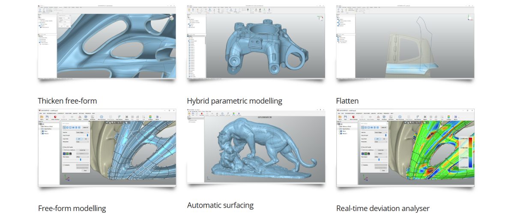Click the Close button in Free-form modelling dialog
The width and height of the screenshot is (514, 214).
[x=84, y=170]
